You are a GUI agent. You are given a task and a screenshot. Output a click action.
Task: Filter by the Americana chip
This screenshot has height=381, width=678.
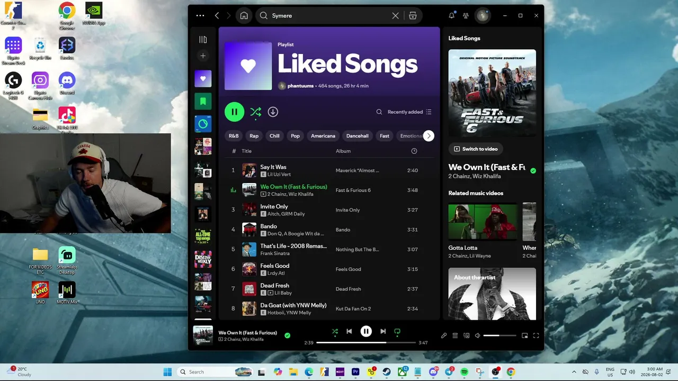[323, 136]
